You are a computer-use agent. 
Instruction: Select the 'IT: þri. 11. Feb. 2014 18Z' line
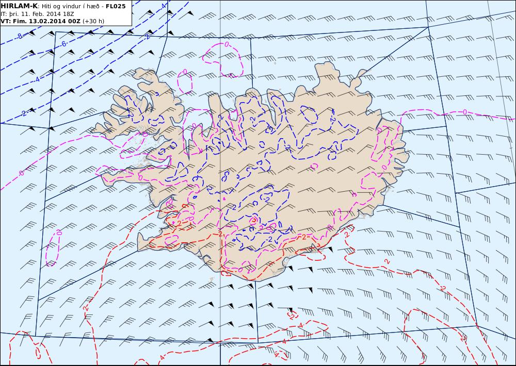tap(37, 14)
